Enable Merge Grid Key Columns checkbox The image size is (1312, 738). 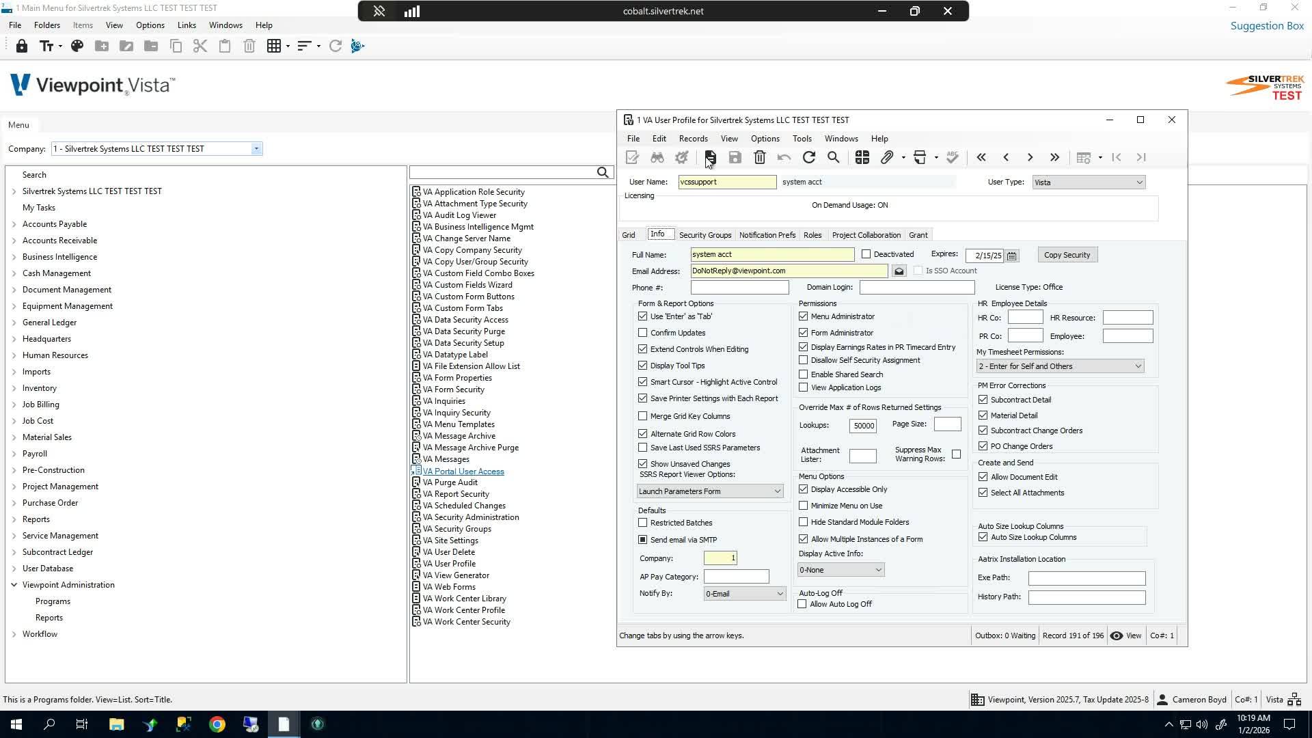click(643, 416)
